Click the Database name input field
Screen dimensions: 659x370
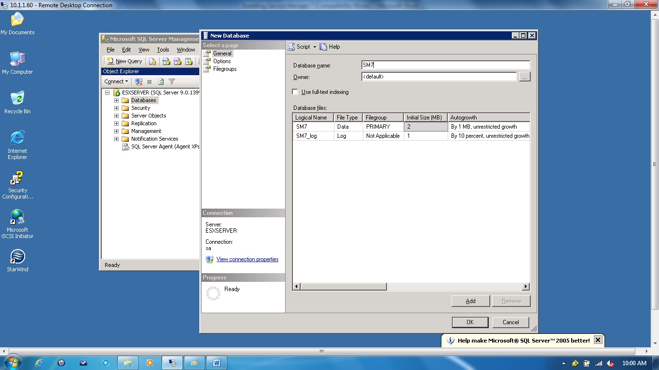click(x=445, y=65)
